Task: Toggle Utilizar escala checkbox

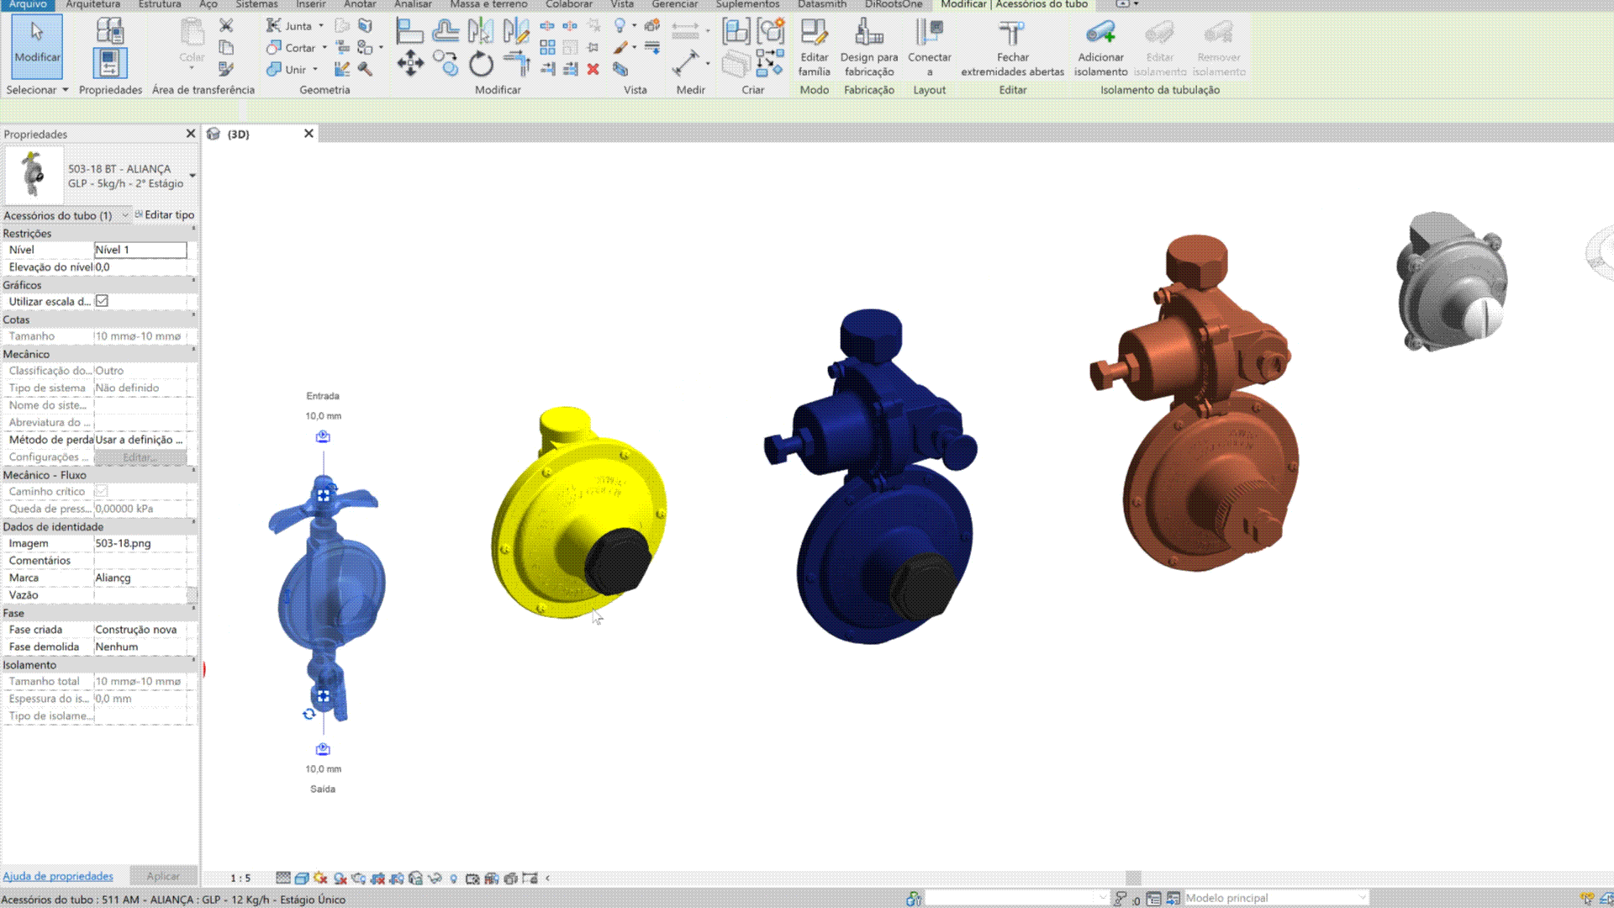Action: click(x=102, y=301)
